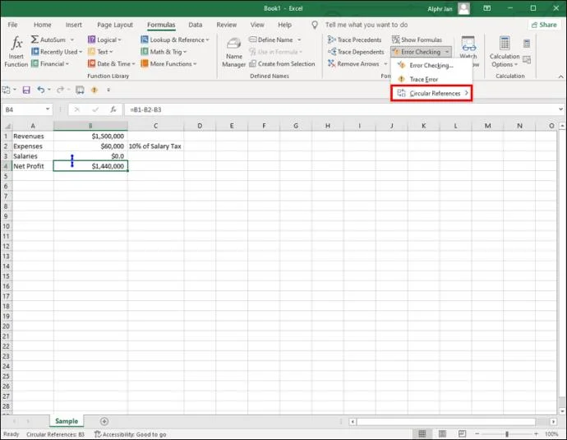Open Calculation Options
This screenshot has width=567, height=440.
pyautogui.click(x=505, y=52)
